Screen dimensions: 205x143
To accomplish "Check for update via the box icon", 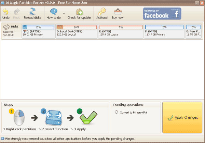I will [79, 12].
